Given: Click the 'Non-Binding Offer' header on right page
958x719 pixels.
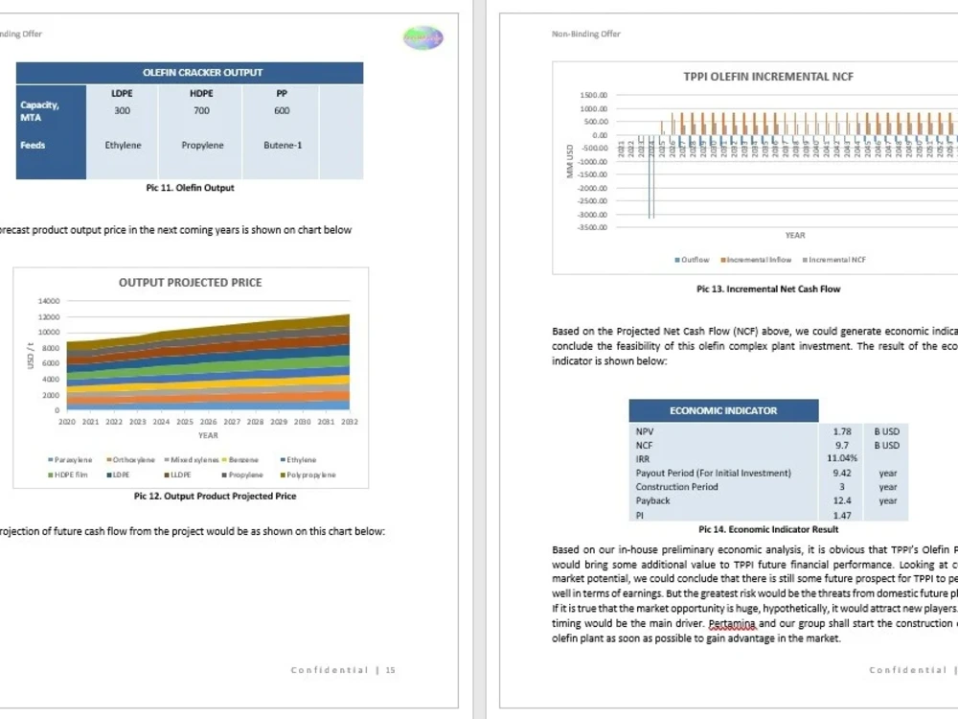Looking at the screenshot, I should [x=586, y=35].
